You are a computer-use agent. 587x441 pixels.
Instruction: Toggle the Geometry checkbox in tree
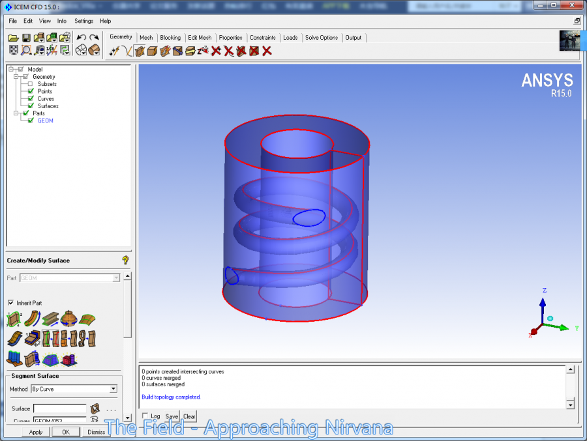[x=26, y=77]
